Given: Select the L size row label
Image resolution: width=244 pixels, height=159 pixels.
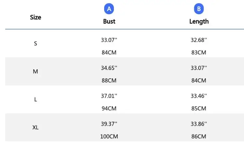Looking at the screenshot, I should click(35, 99).
